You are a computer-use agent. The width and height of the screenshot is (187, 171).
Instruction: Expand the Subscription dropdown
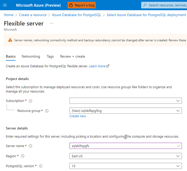pos(126,101)
